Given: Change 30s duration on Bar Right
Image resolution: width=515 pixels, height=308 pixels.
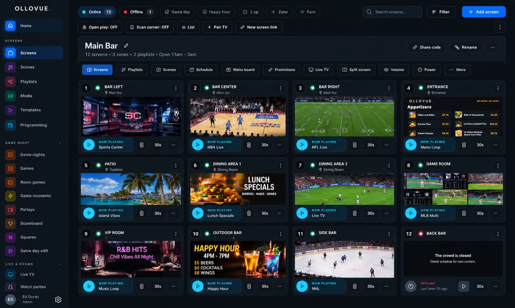Looking at the screenshot, I should click(371, 145).
